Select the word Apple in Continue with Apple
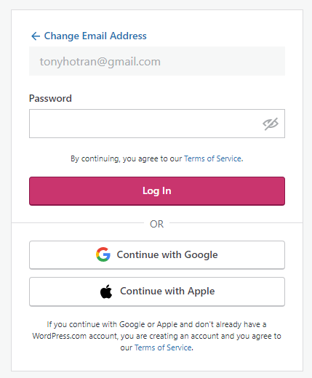The height and width of the screenshot is (378, 312). pyautogui.click(x=201, y=291)
